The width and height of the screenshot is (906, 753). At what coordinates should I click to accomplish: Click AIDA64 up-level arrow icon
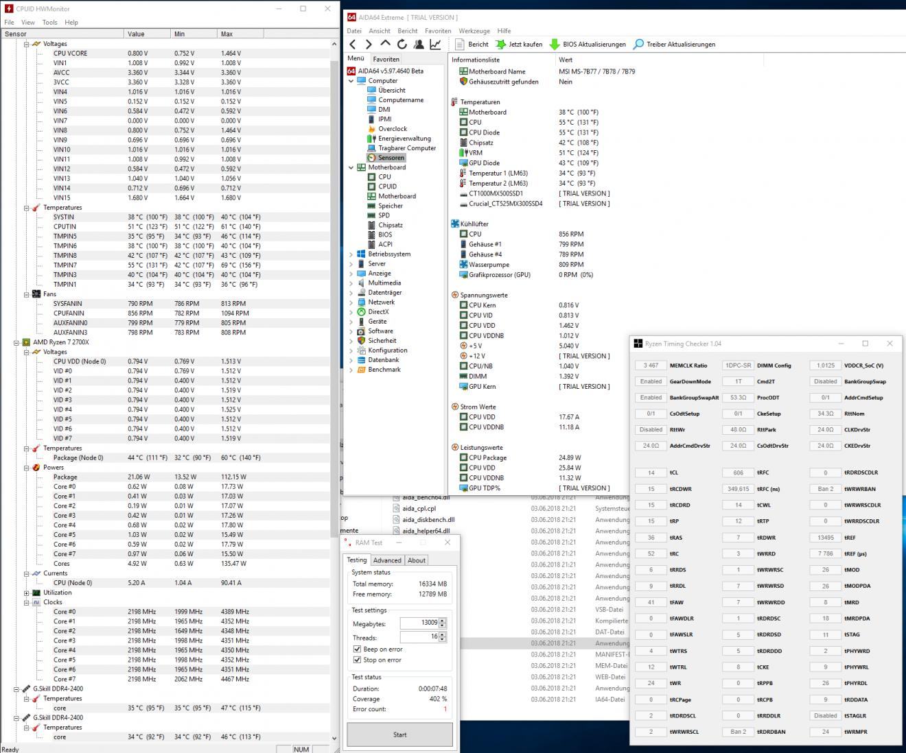pos(385,44)
